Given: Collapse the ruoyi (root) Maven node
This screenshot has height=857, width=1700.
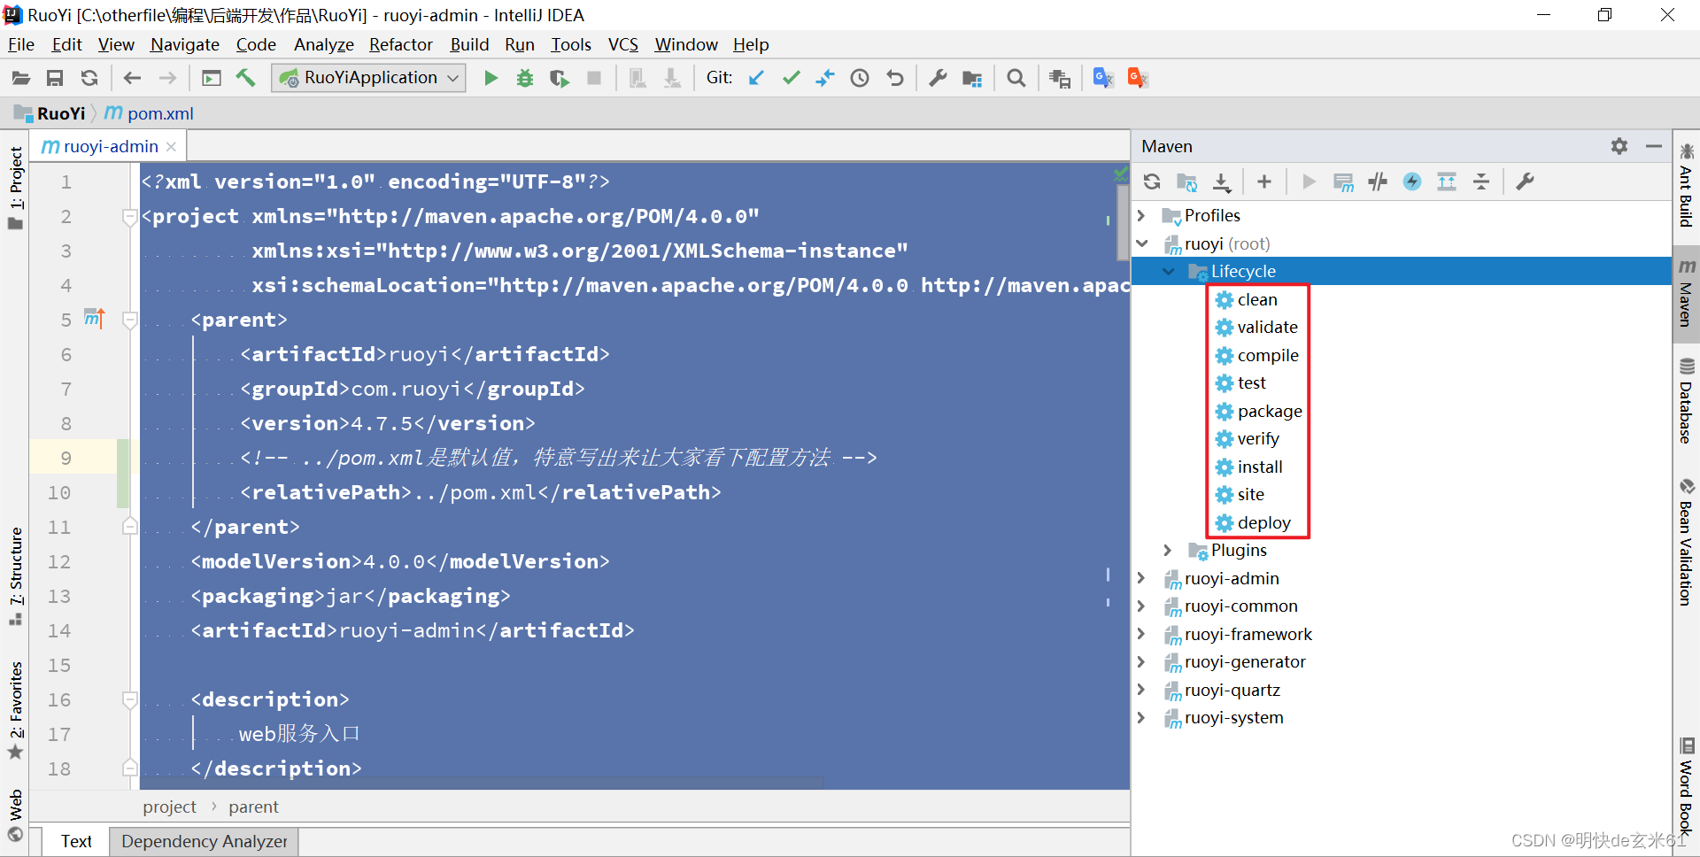Looking at the screenshot, I should click(x=1142, y=243).
